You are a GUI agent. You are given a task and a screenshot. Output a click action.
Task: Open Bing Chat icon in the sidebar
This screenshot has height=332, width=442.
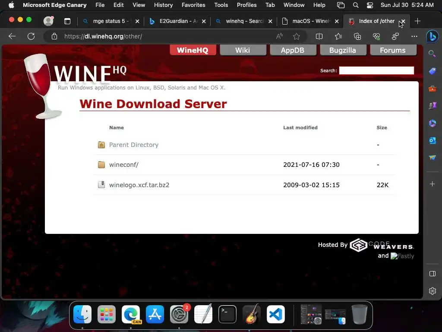pos(433,36)
